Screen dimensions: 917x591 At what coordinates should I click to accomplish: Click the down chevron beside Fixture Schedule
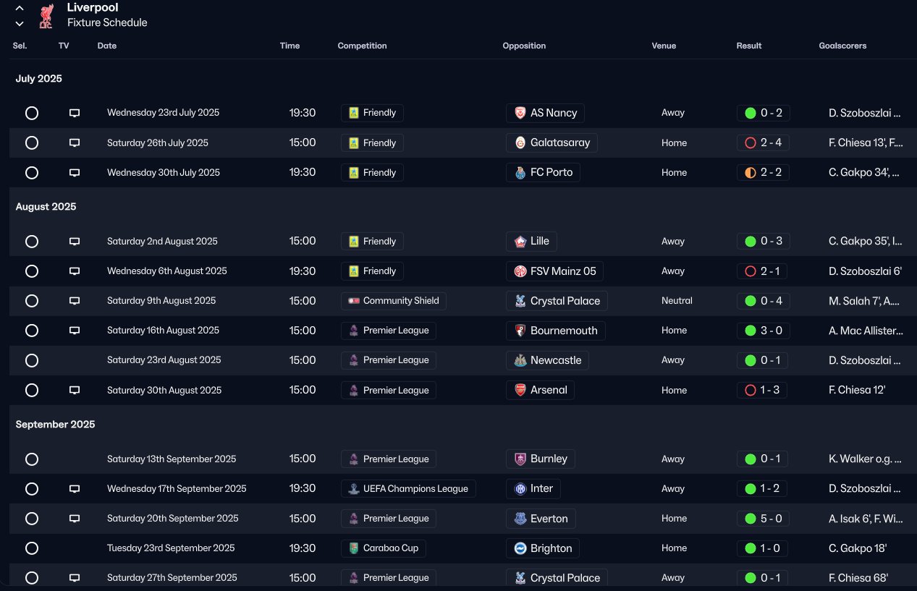click(x=20, y=23)
